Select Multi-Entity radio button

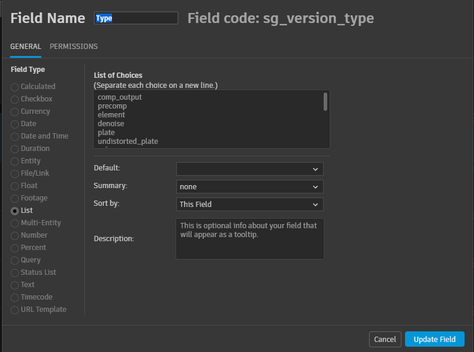pyautogui.click(x=15, y=223)
